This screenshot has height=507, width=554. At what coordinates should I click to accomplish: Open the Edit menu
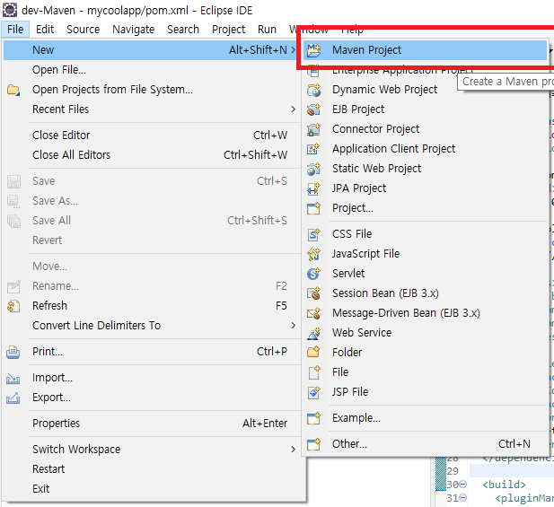pyautogui.click(x=45, y=30)
